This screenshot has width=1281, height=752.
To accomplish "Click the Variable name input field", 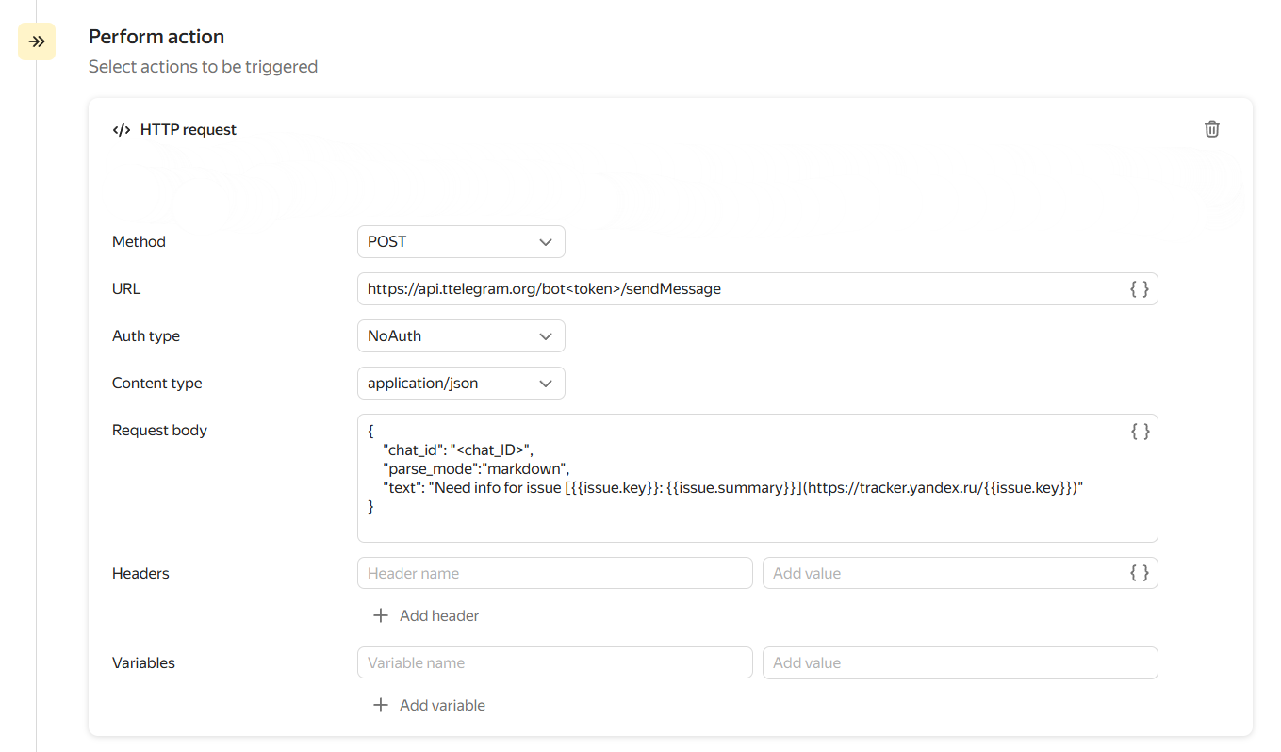I will coord(554,662).
